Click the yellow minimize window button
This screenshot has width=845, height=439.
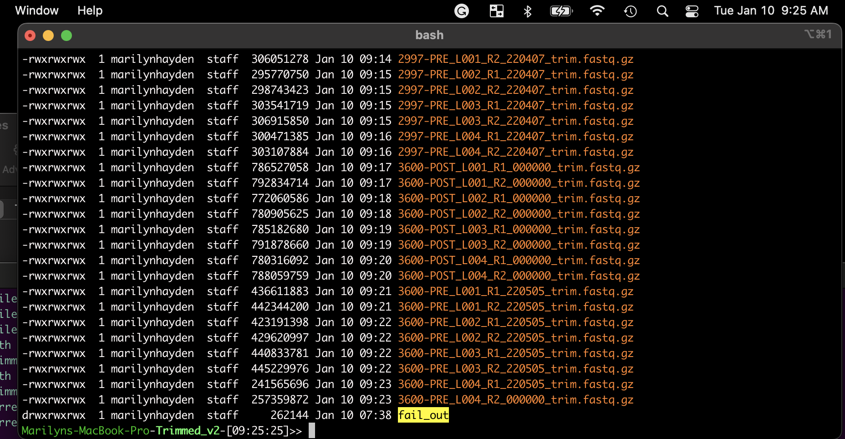48,35
